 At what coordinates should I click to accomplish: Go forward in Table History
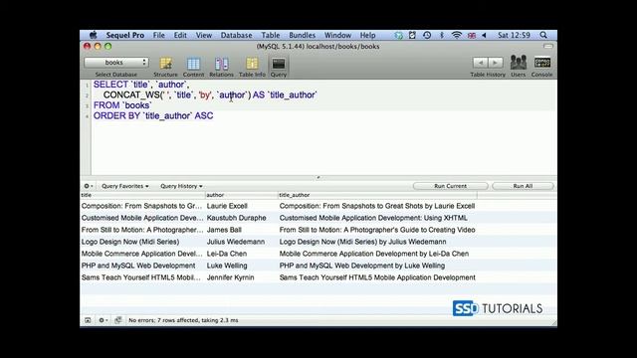click(x=496, y=63)
